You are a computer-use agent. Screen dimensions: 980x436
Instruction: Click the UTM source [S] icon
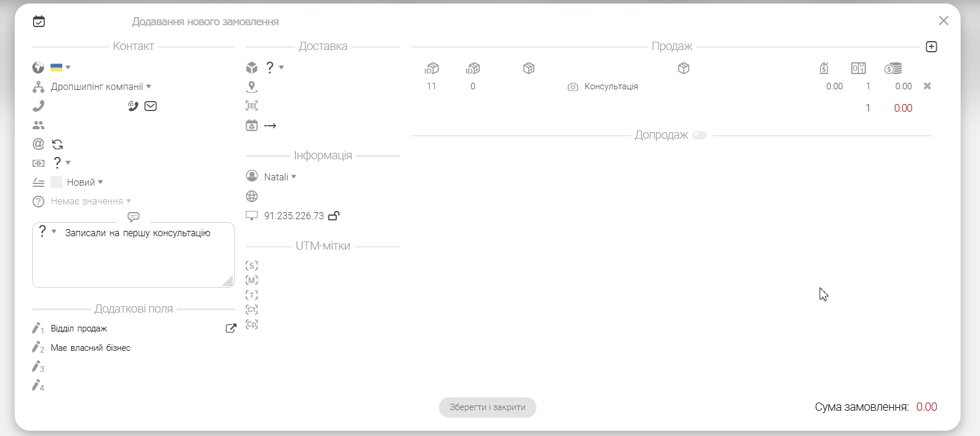pyautogui.click(x=251, y=266)
